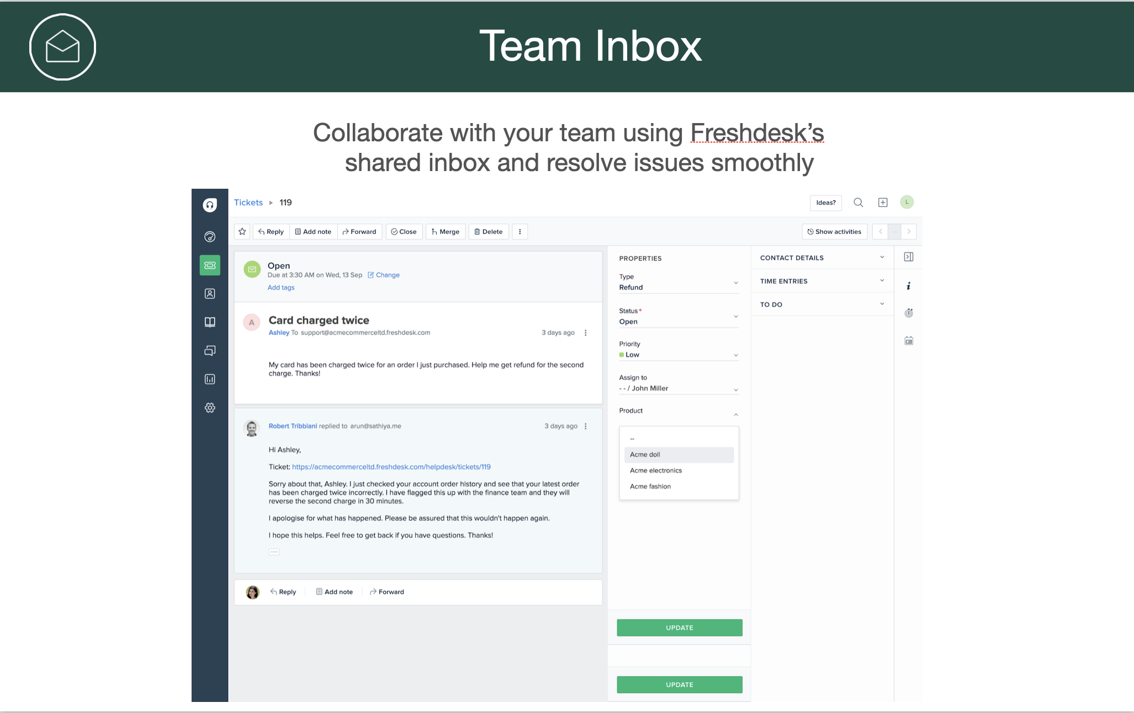Click the green open-ticket envelope icon

[x=252, y=269]
